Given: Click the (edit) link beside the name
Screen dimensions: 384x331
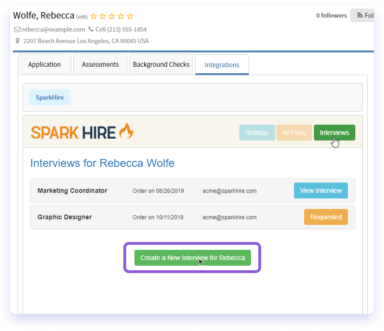Looking at the screenshot, I should [82, 17].
